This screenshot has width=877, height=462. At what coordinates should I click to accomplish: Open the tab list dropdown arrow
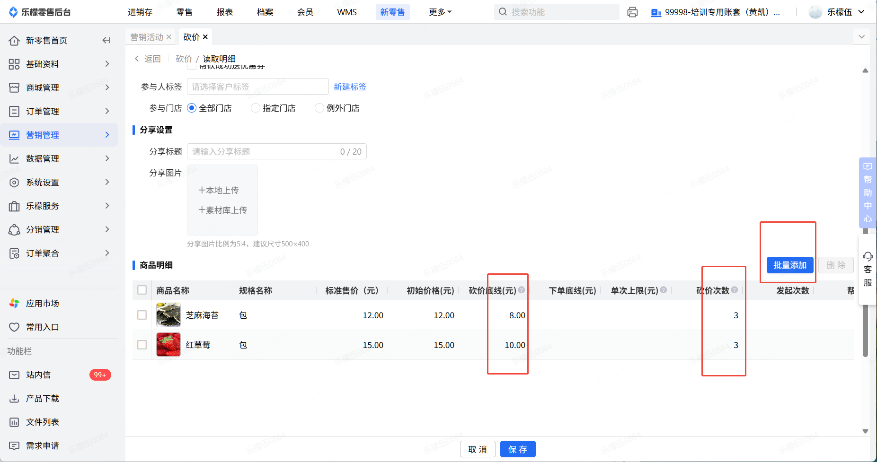(x=861, y=37)
